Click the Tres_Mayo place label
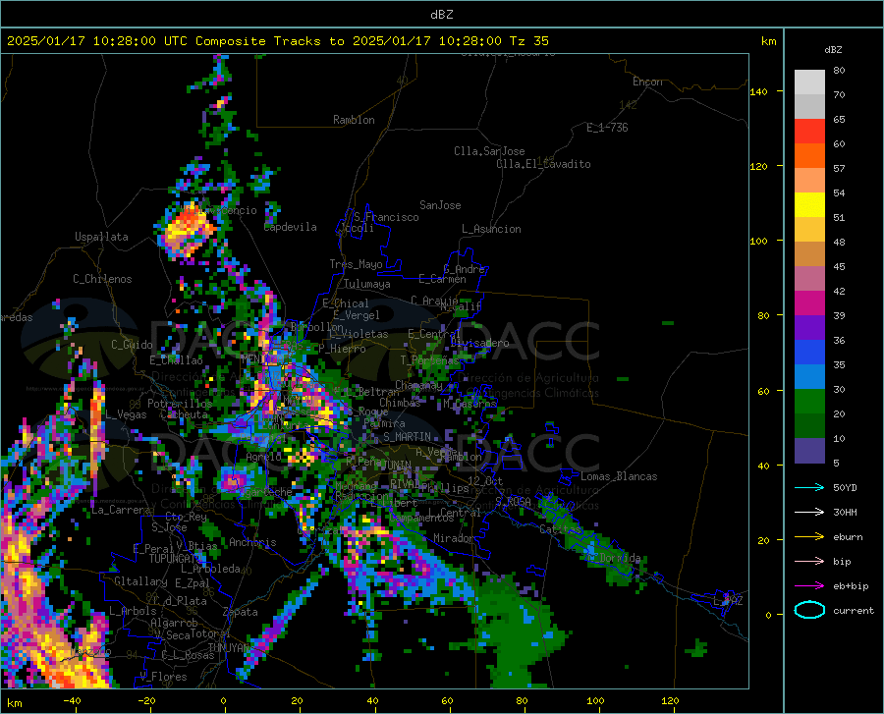This screenshot has width=884, height=714. point(356,264)
